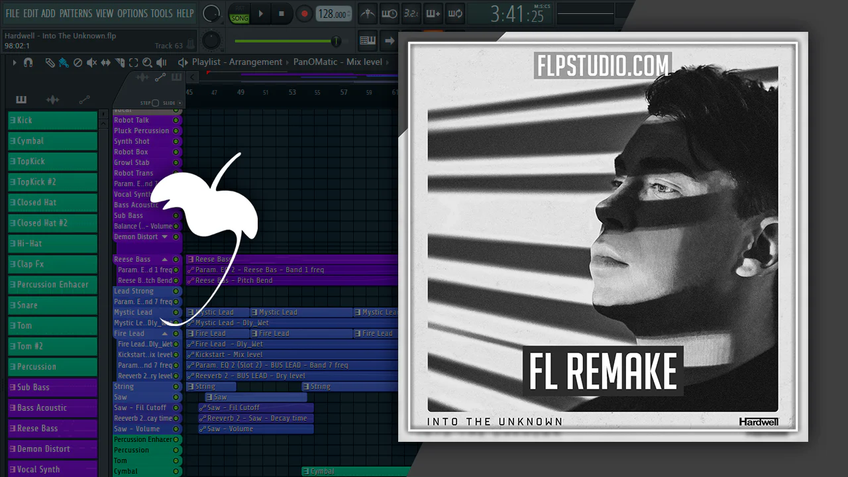Select the Slice tool

pyautogui.click(x=120, y=62)
